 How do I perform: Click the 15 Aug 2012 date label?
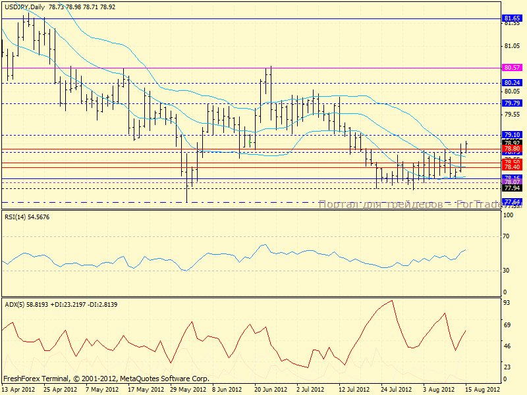pos(482,389)
